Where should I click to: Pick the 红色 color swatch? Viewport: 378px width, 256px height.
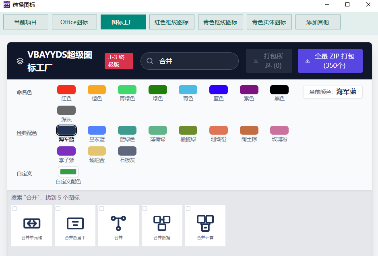coord(66,90)
